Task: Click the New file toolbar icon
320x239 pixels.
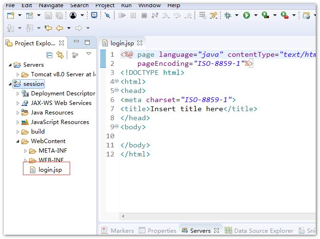Action: (10, 15)
